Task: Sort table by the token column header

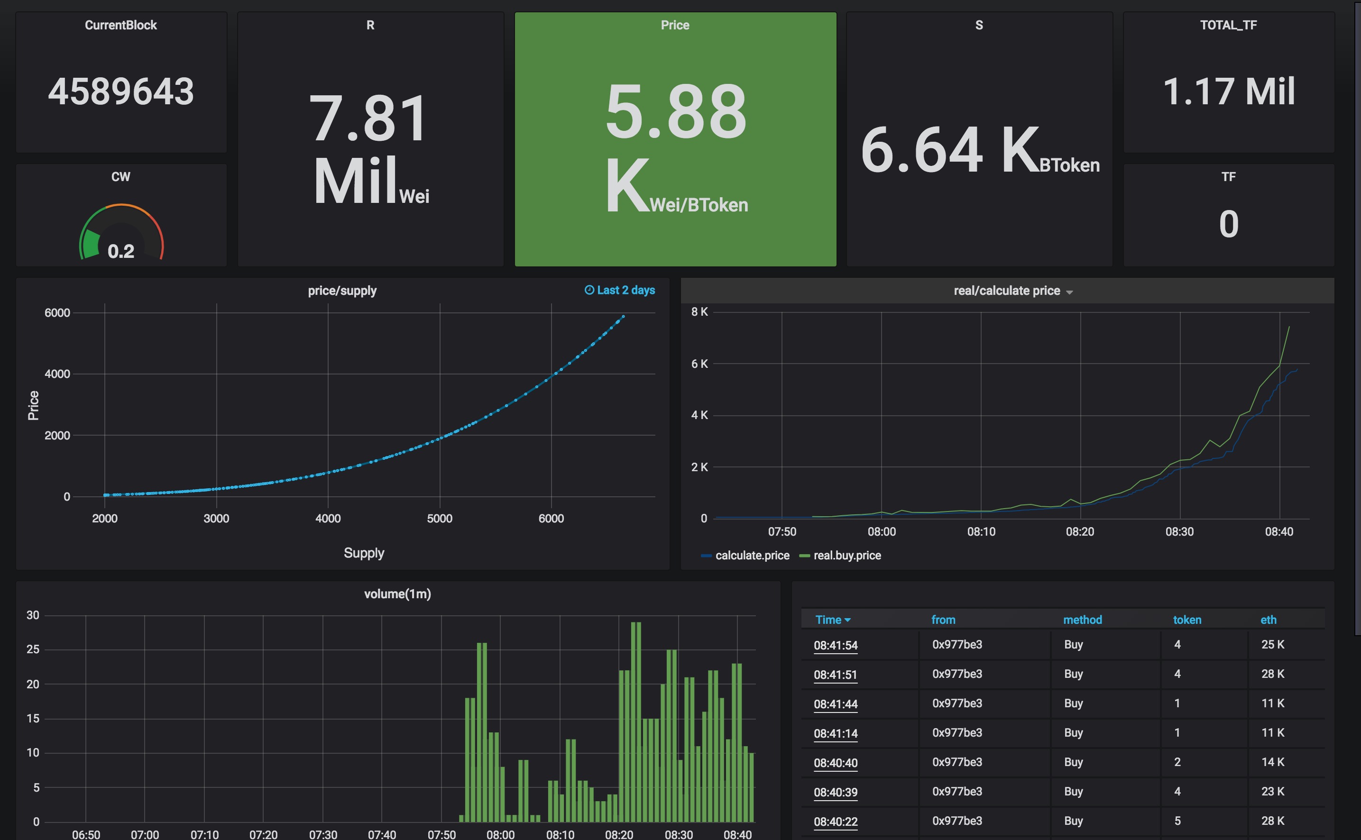Action: 1186,620
